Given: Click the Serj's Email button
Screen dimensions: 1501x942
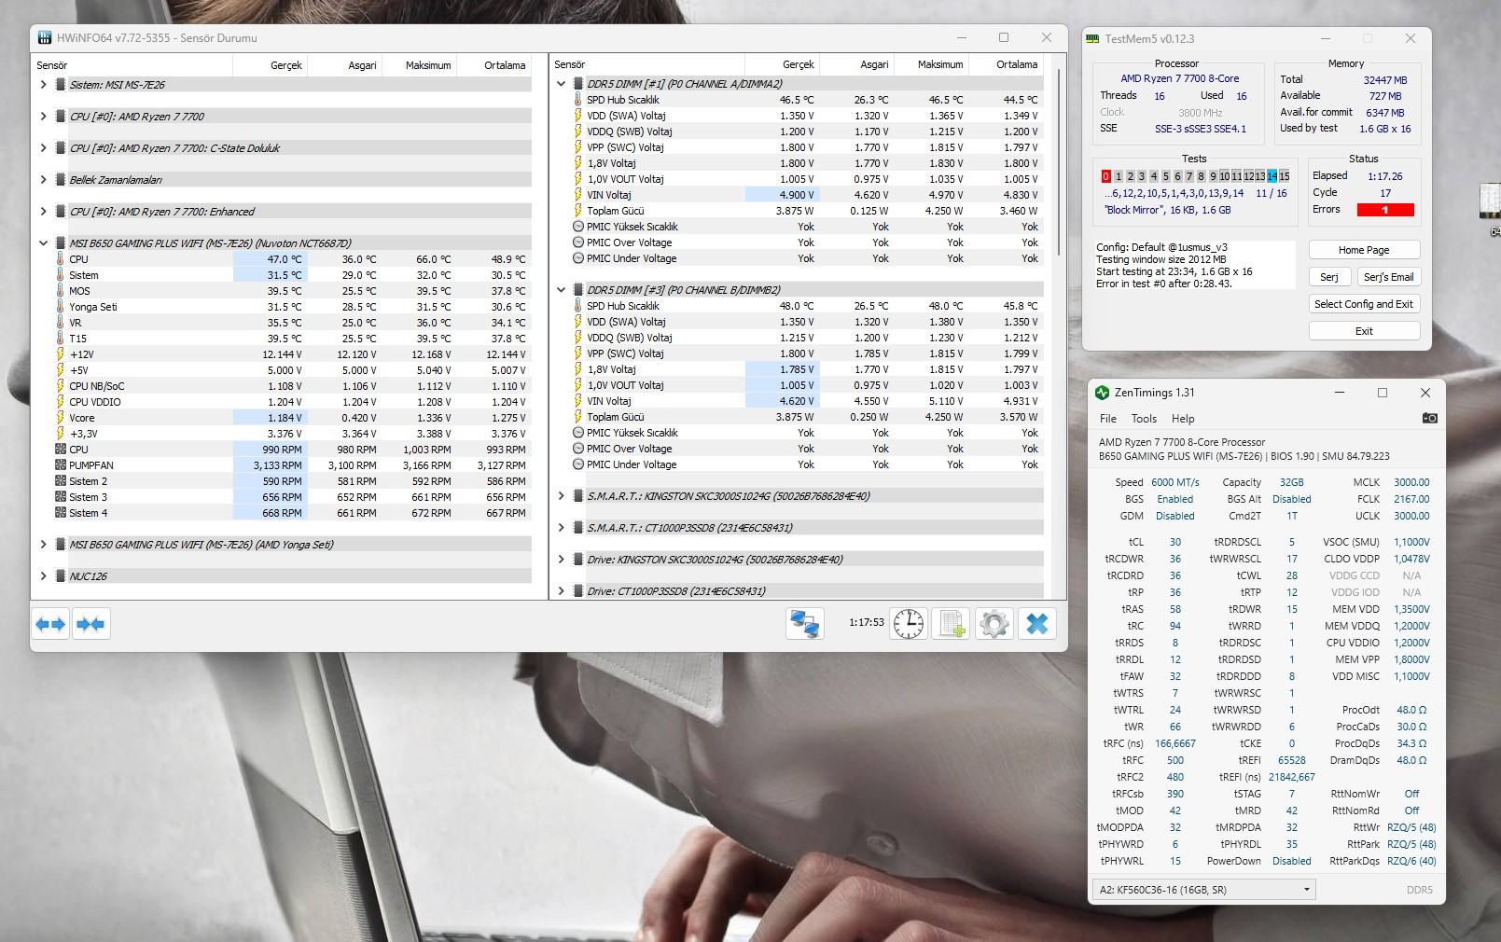Looking at the screenshot, I should click(x=1388, y=276).
